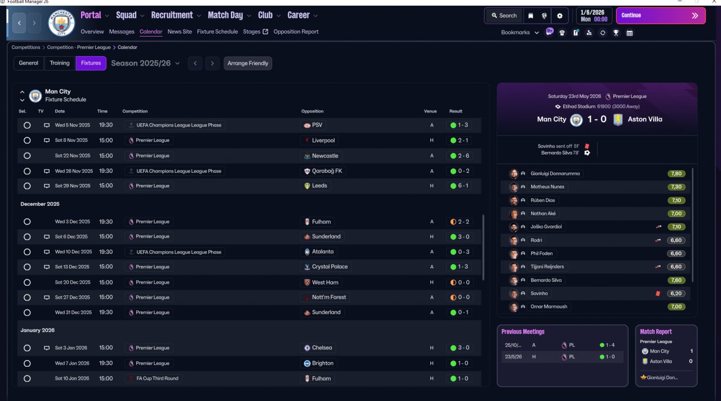The height and width of the screenshot is (401, 721).
Task: Click TV icon on PSV fixture
Action: tap(47, 125)
